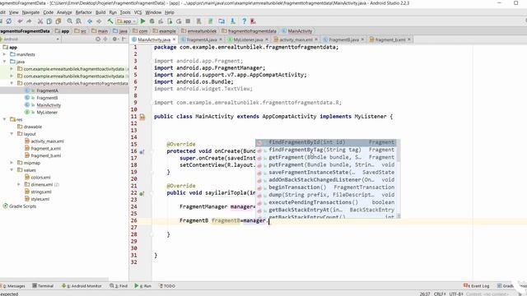Open project panel gear settings icon
527x296 pixels.
(x=114, y=39)
